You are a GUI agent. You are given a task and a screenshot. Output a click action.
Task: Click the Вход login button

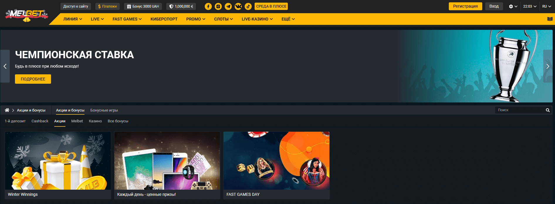[494, 6]
